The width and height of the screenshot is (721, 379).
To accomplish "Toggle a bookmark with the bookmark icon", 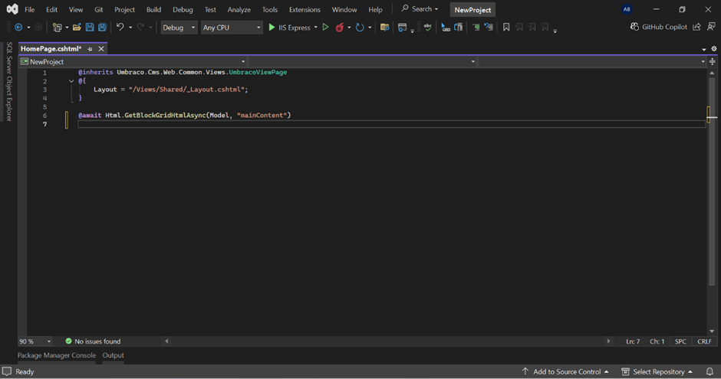I will [x=506, y=28].
